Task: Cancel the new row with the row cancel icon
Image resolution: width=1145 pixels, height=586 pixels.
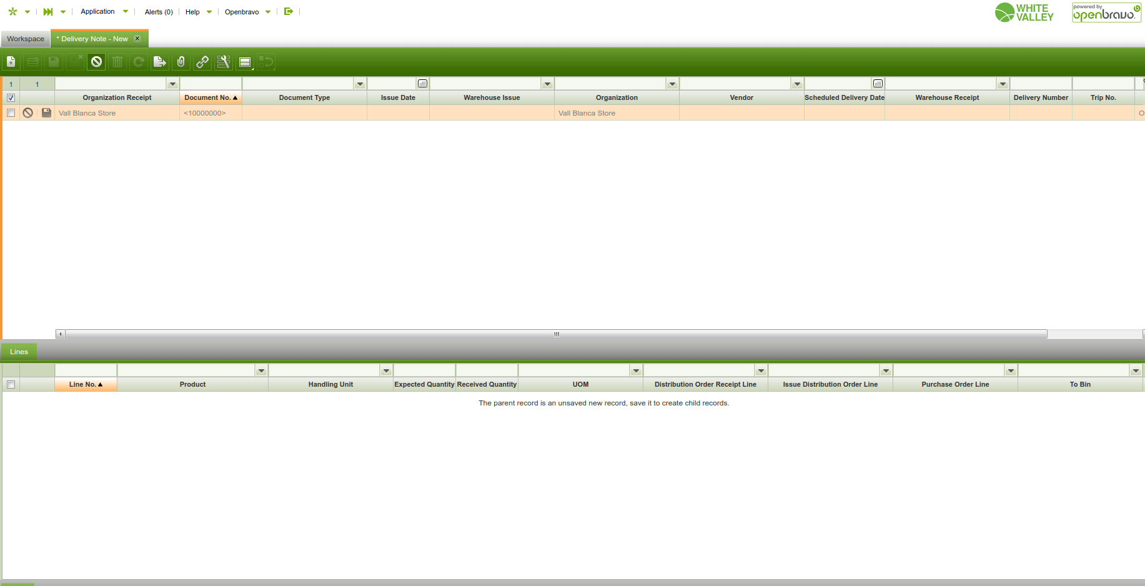Action: pos(28,113)
